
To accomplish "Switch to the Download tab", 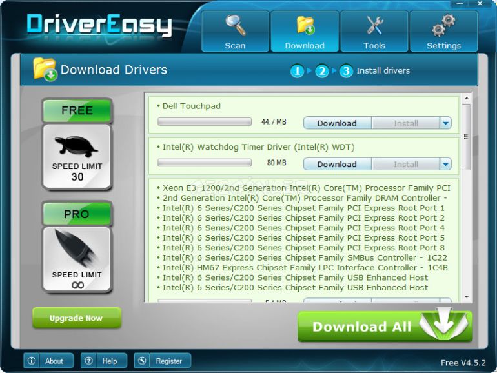I will [x=305, y=31].
